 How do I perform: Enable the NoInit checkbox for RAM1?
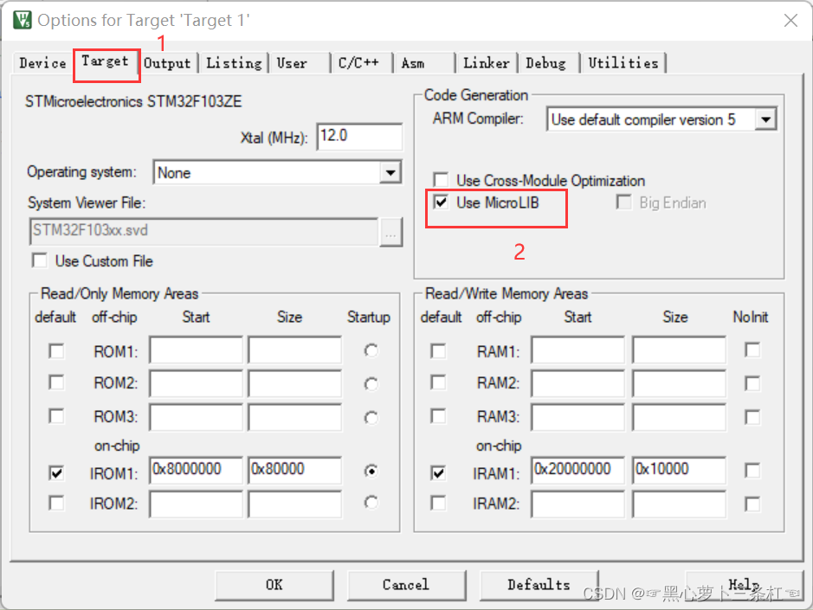click(752, 350)
